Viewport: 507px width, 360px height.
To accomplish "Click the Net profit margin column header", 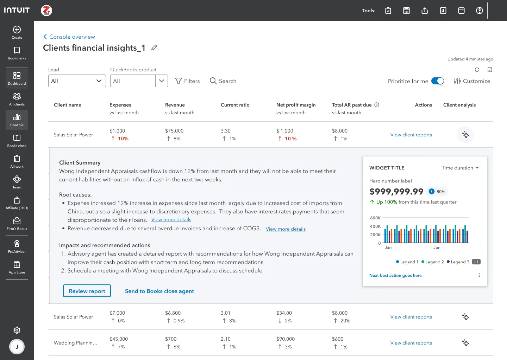I will [x=296, y=105].
